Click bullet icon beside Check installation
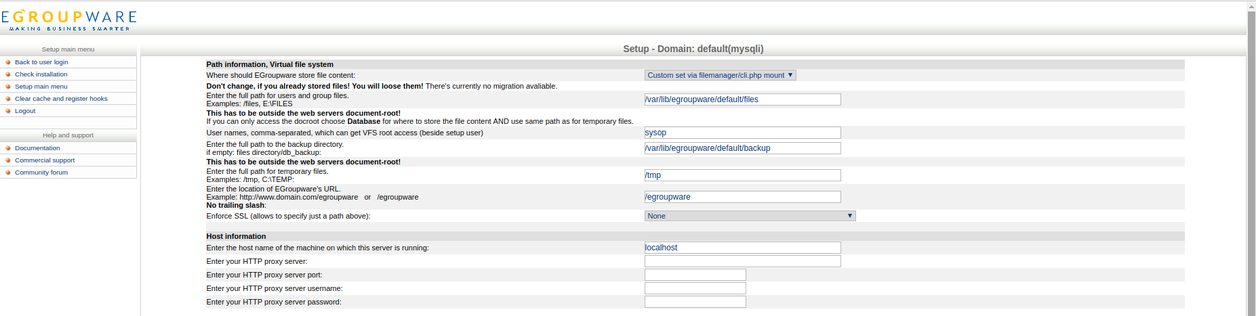The image size is (1256, 316). pyautogui.click(x=8, y=74)
